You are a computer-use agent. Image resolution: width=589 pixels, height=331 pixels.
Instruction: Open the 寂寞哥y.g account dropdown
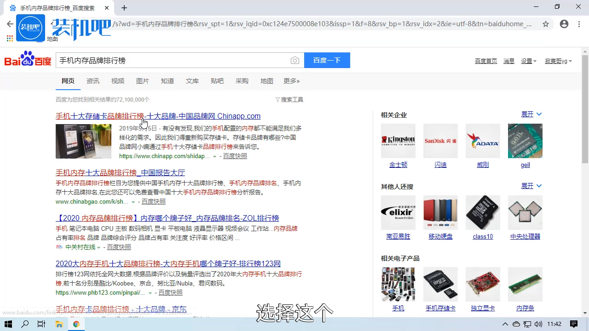pos(558,61)
